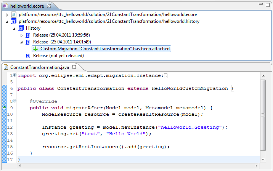
Task: Select Release (25.04.2011 13:59:56)
Action: (61, 35)
